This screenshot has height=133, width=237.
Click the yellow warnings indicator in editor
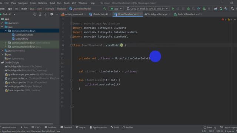point(230,20)
